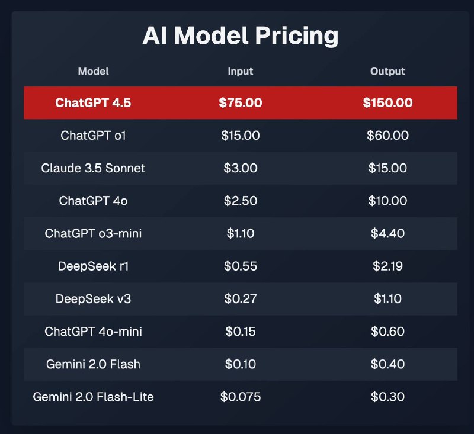Click the $0.075 input price
The image size is (474, 434).
click(x=241, y=397)
